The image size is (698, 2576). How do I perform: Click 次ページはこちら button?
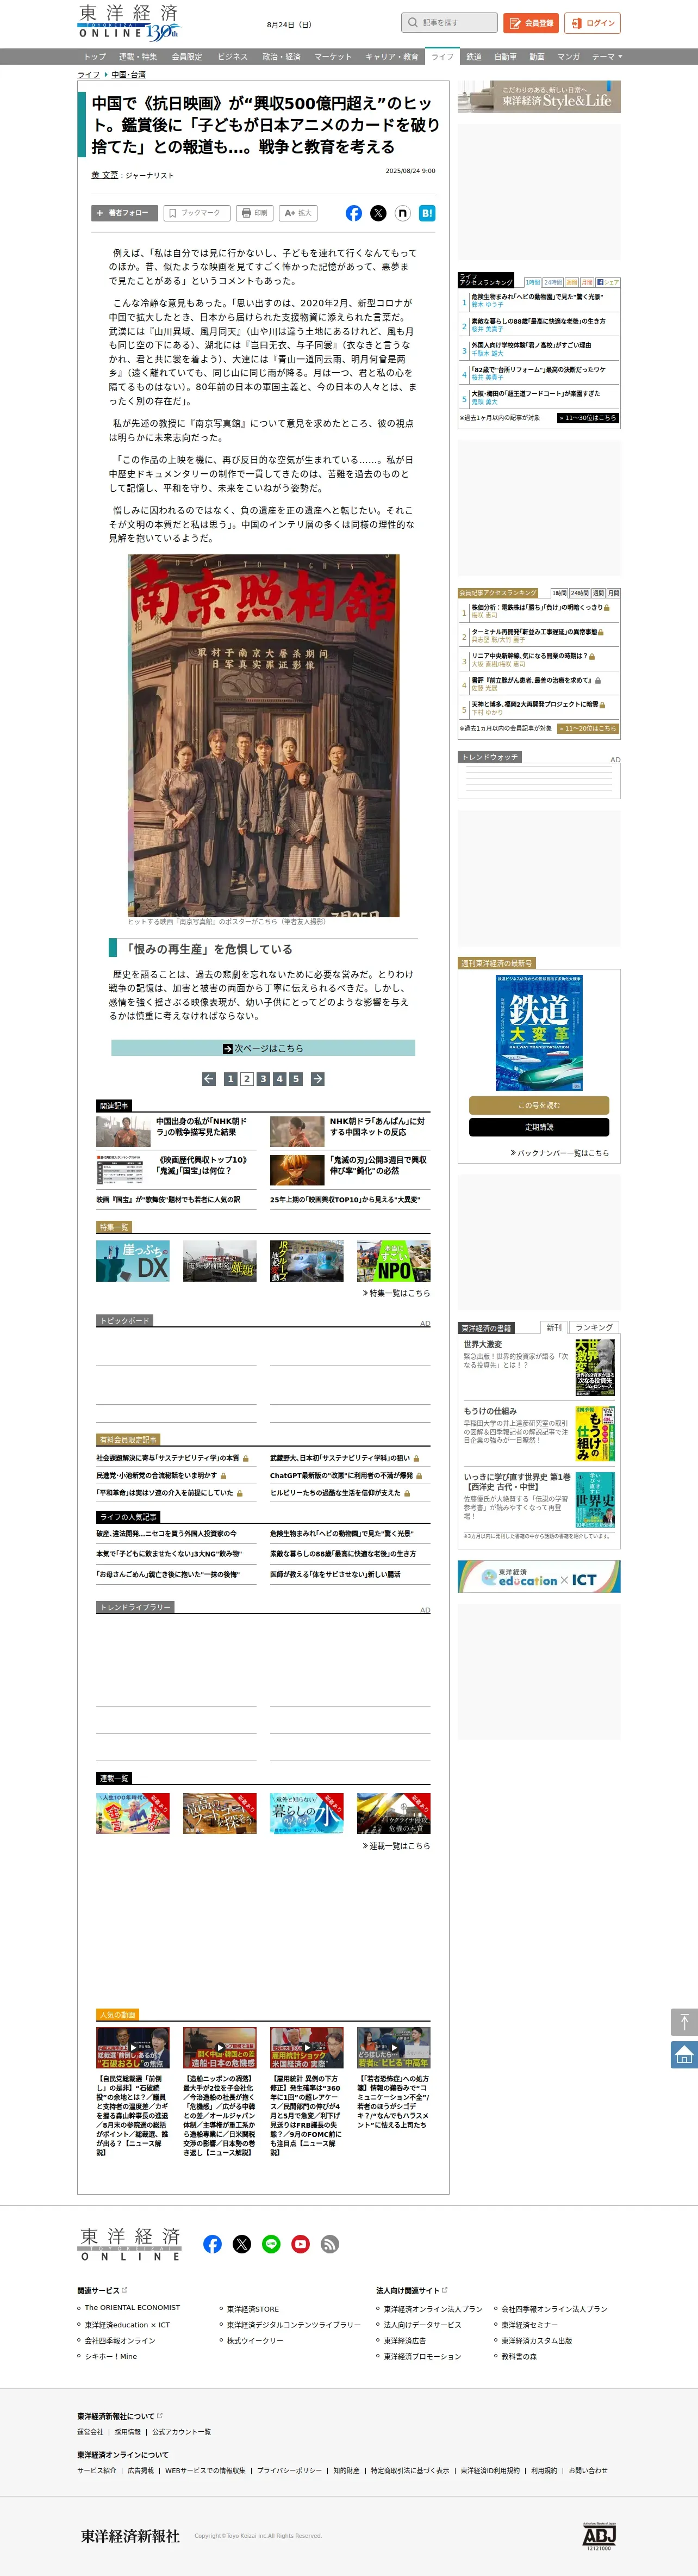(263, 1048)
